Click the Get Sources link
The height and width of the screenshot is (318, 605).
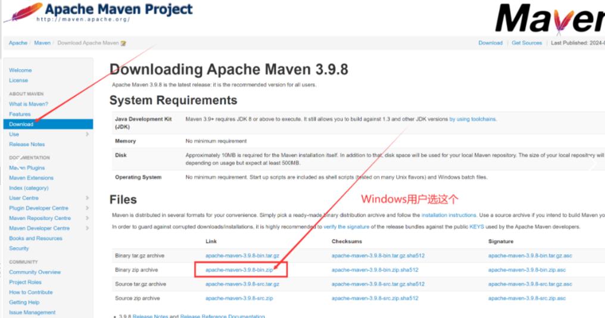pos(526,43)
